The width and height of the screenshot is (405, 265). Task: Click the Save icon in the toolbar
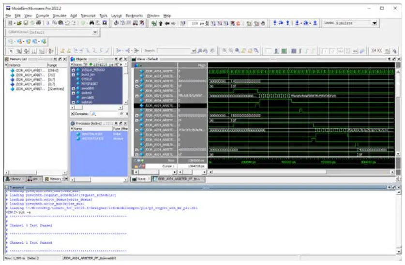pyautogui.click(x=26, y=23)
